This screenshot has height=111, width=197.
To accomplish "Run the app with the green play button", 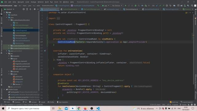I will click(x=125, y=6).
